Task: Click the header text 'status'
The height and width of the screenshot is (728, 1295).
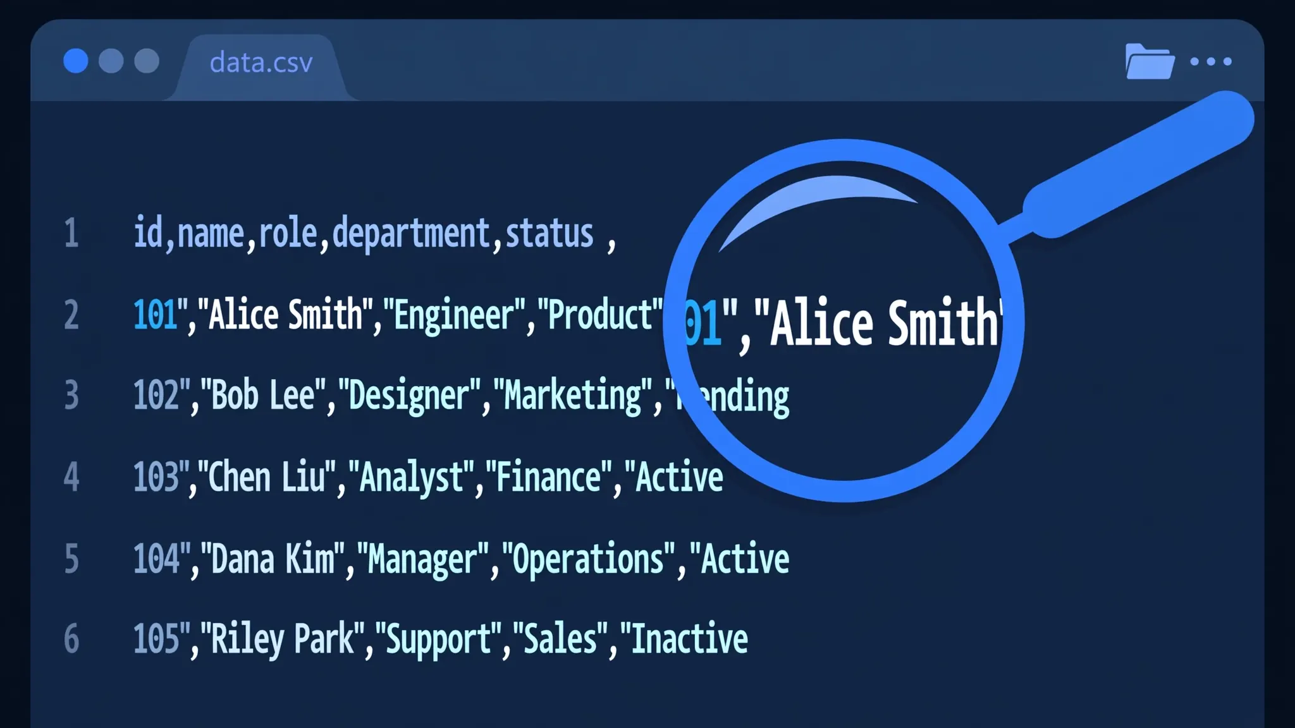Action: (549, 233)
